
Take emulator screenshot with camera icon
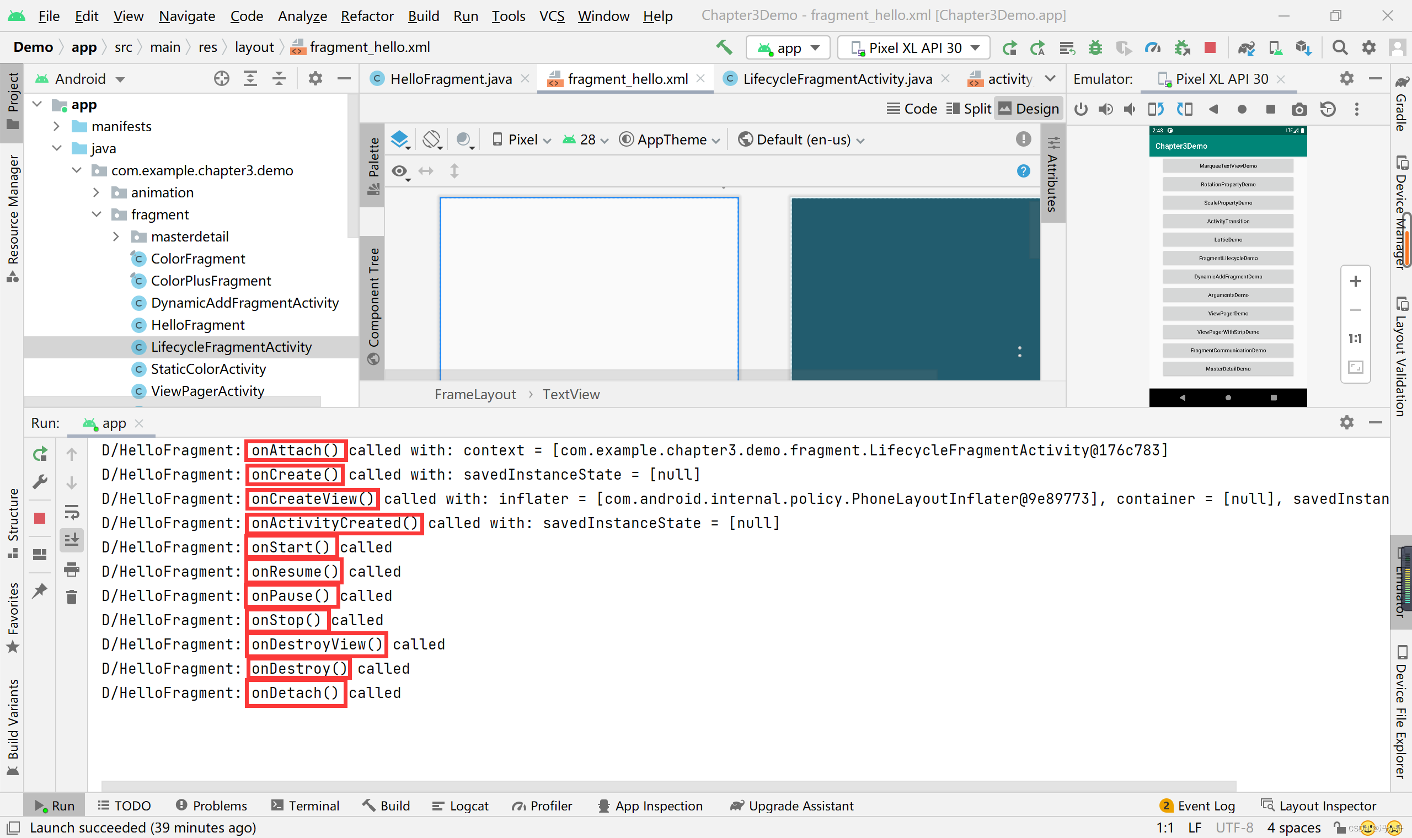1299,109
